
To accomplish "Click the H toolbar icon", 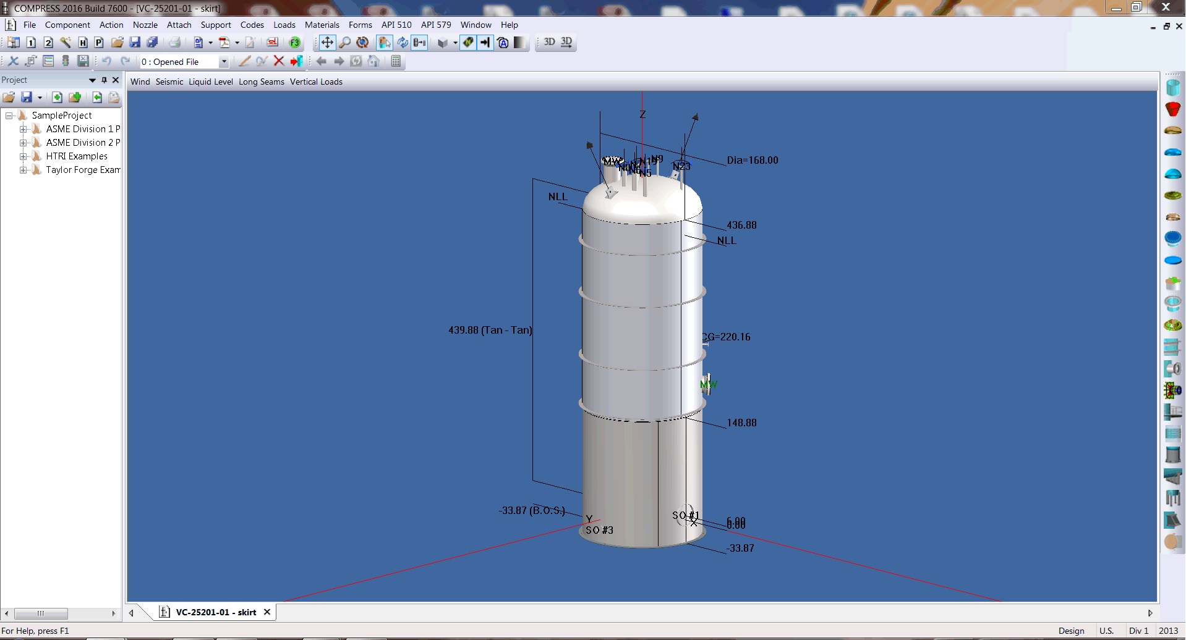I will point(82,43).
